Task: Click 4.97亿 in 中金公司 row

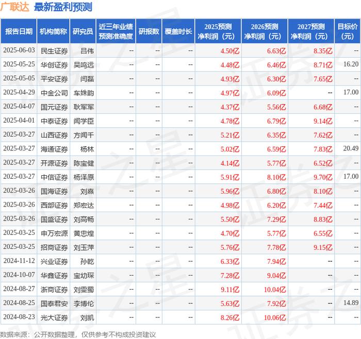Action: 230,93
